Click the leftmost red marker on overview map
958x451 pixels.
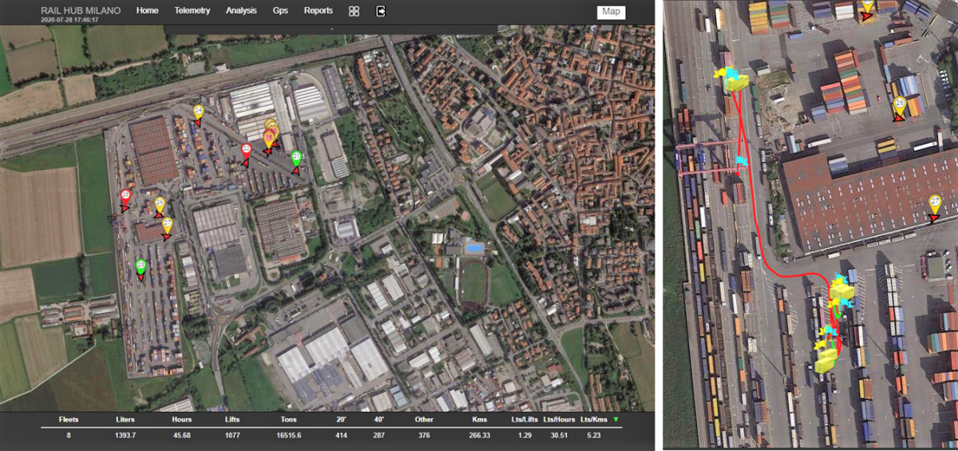tap(125, 196)
